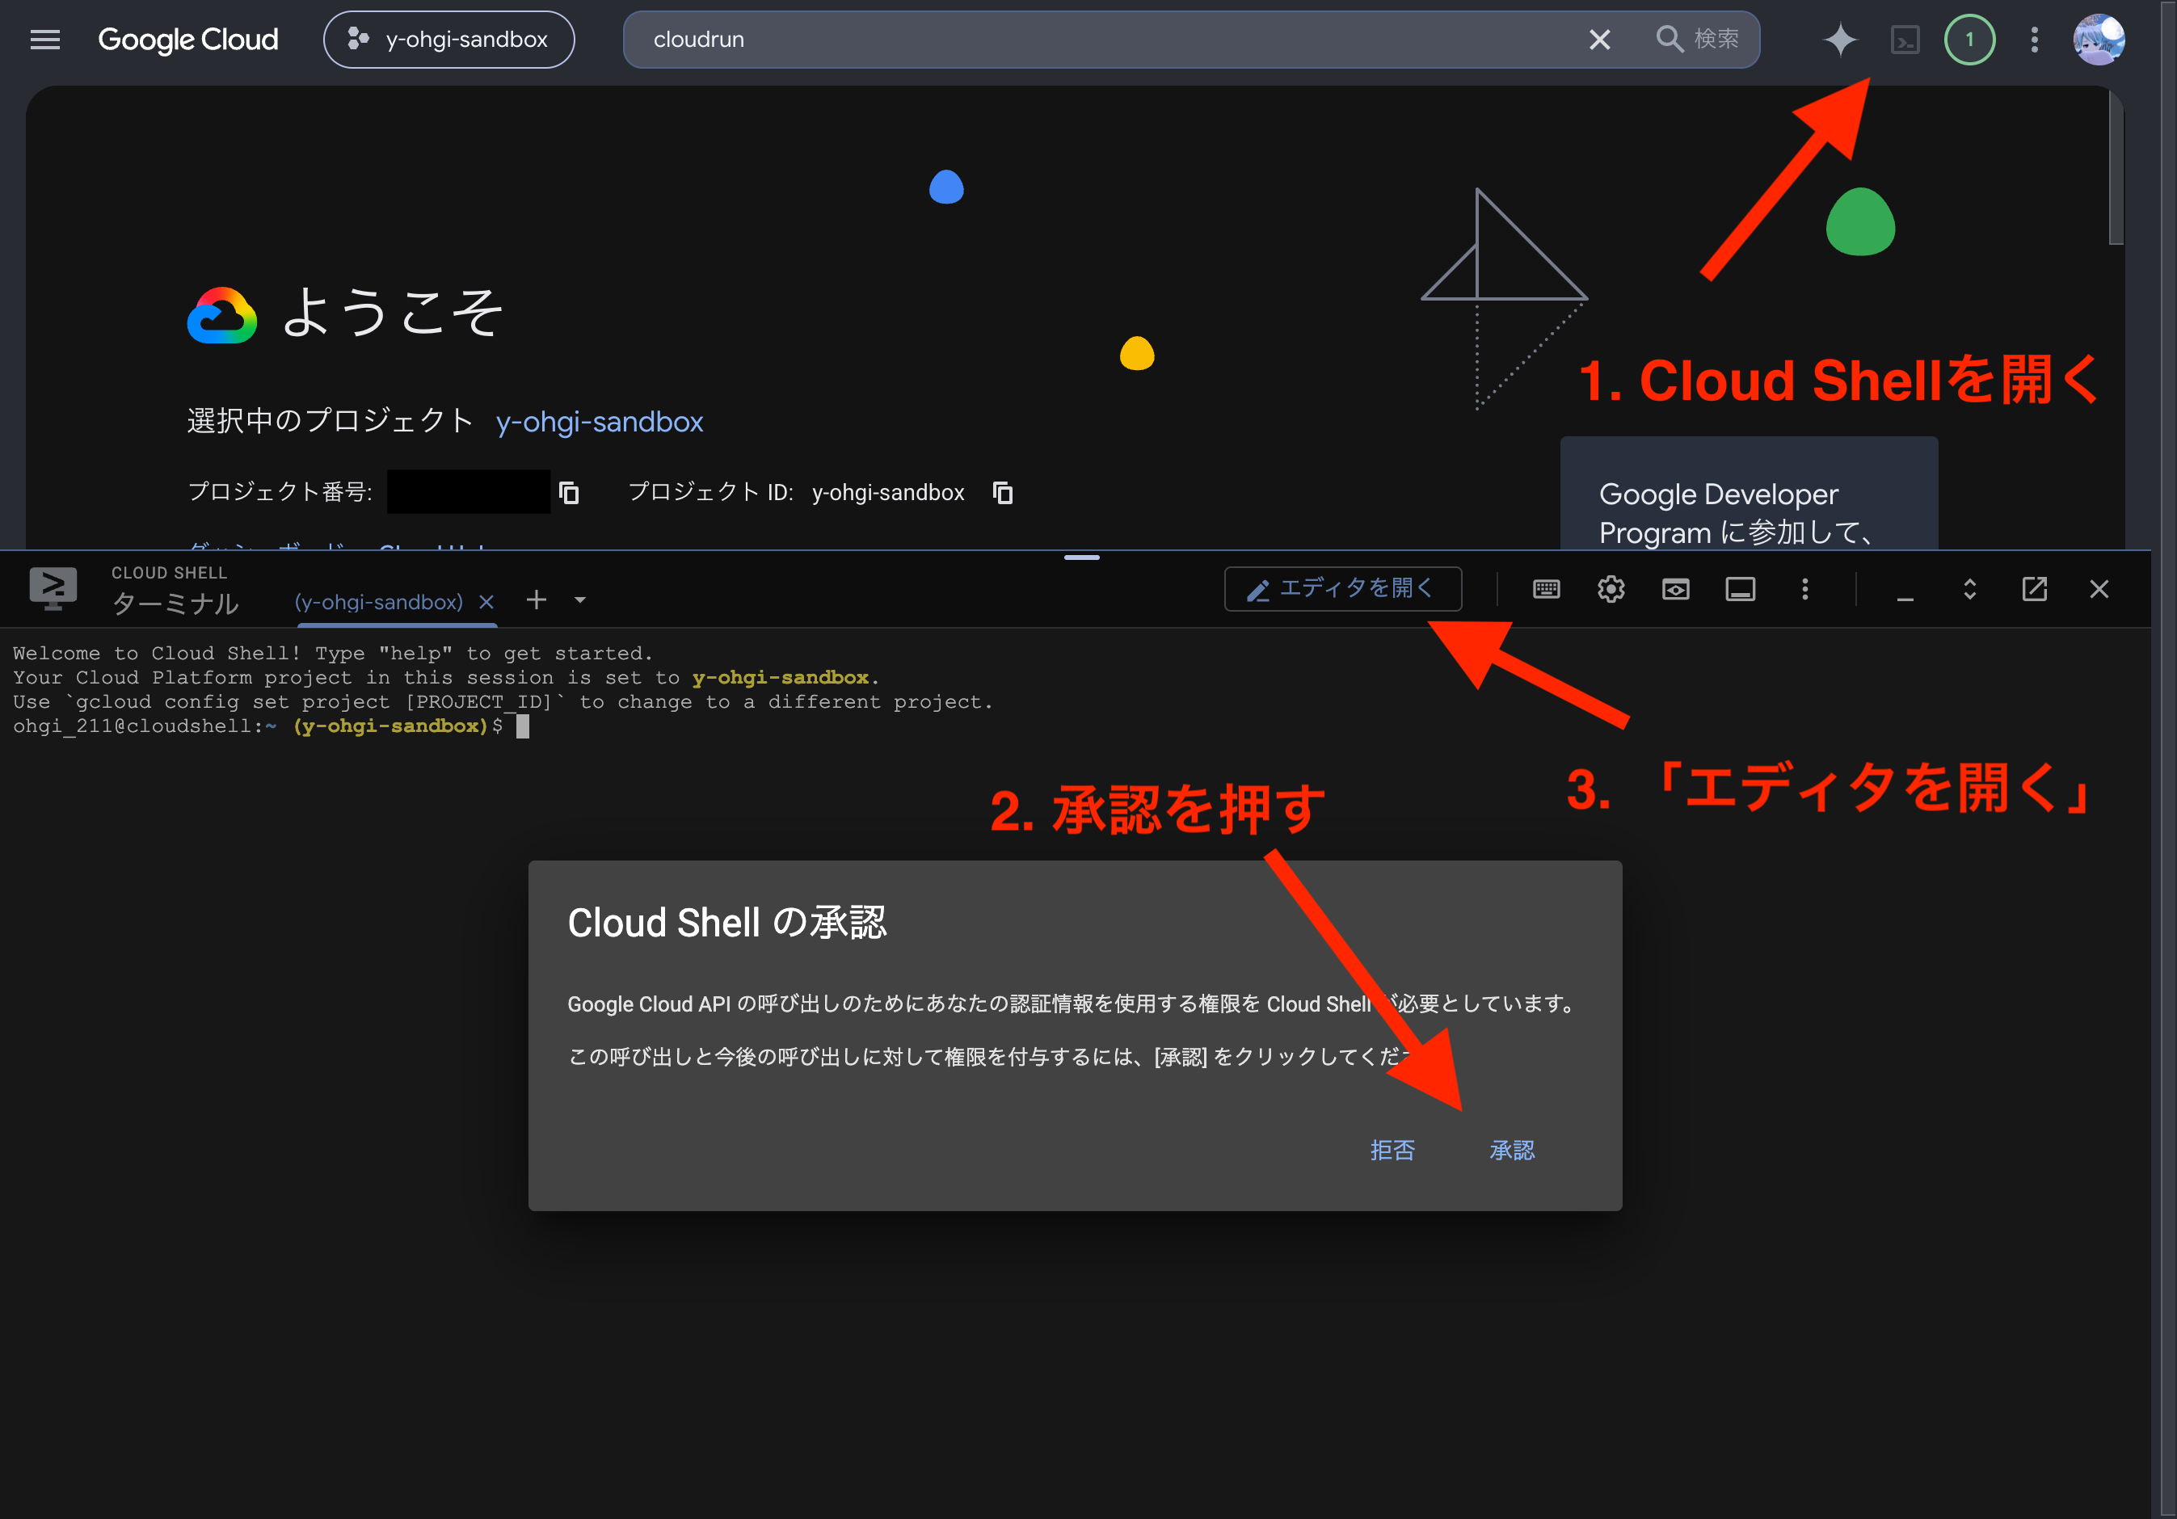This screenshot has height=1519, width=2177.
Task: Open the Cloud Shell three-dot more menu
Action: pyautogui.click(x=1804, y=590)
